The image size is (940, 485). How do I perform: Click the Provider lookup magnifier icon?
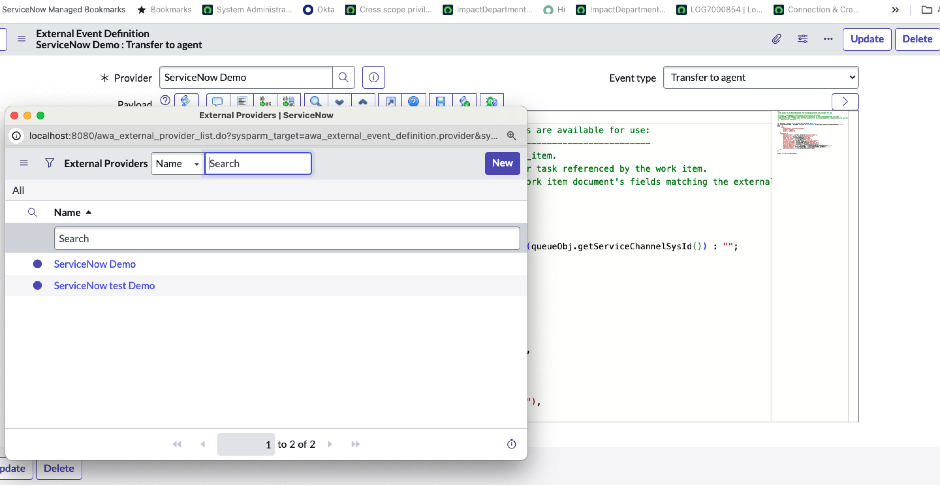[x=343, y=77]
